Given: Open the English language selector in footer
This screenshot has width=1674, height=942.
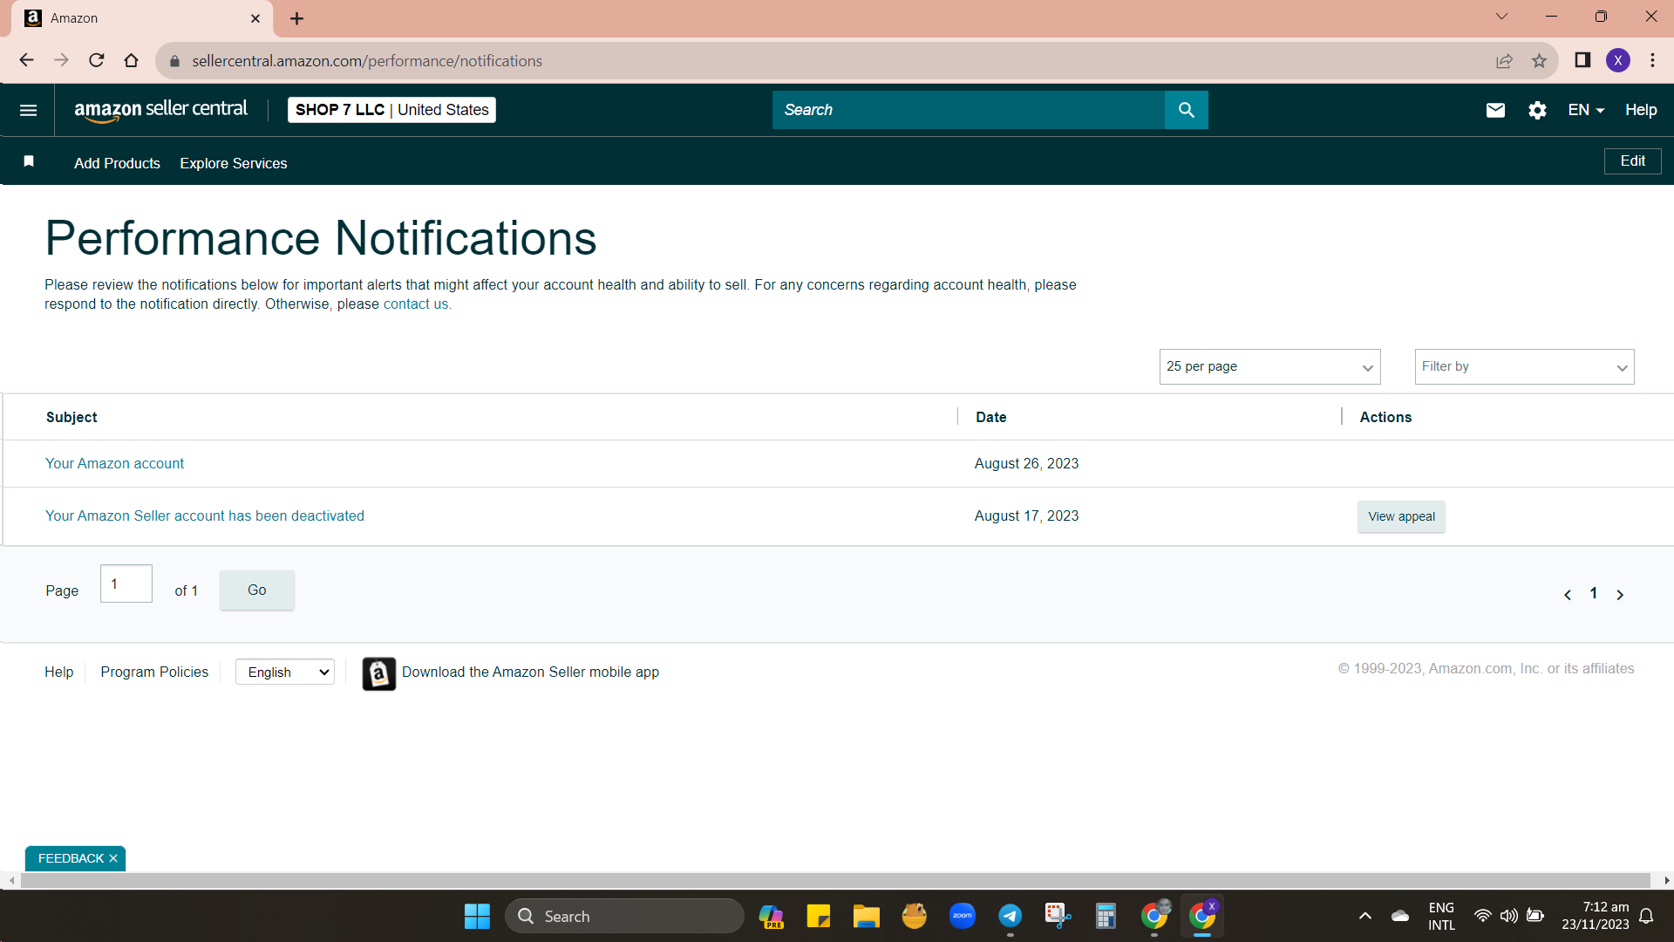Looking at the screenshot, I should [285, 672].
